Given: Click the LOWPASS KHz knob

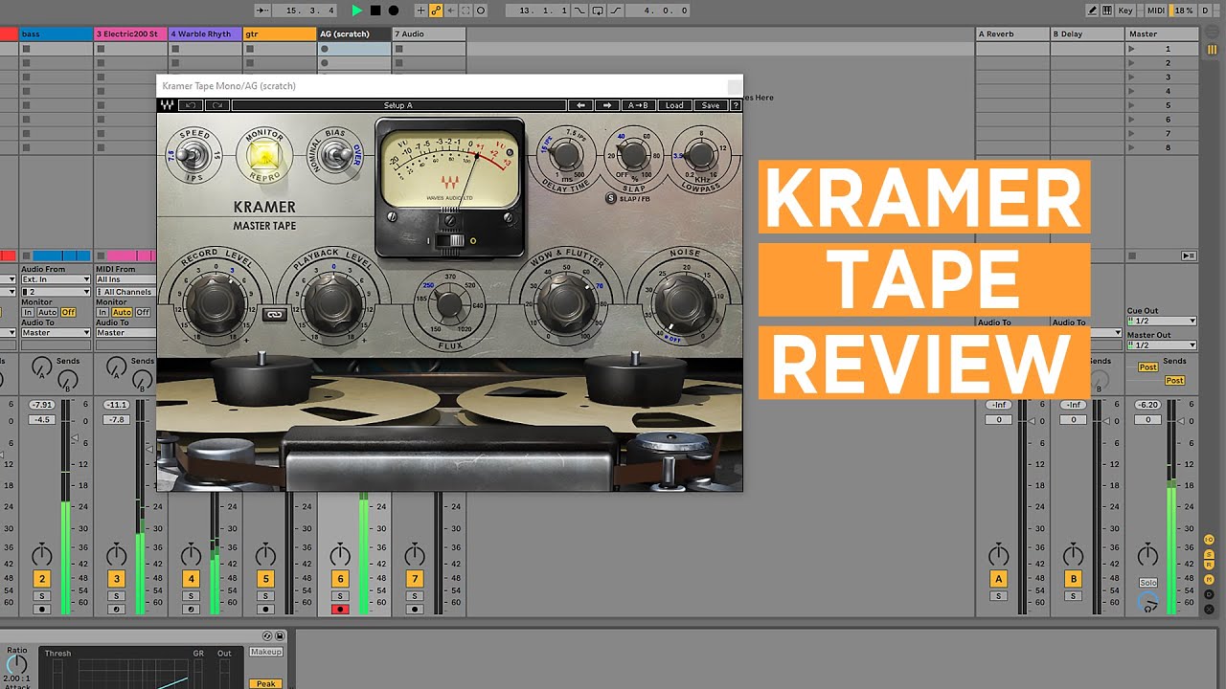Looking at the screenshot, I should point(700,154).
